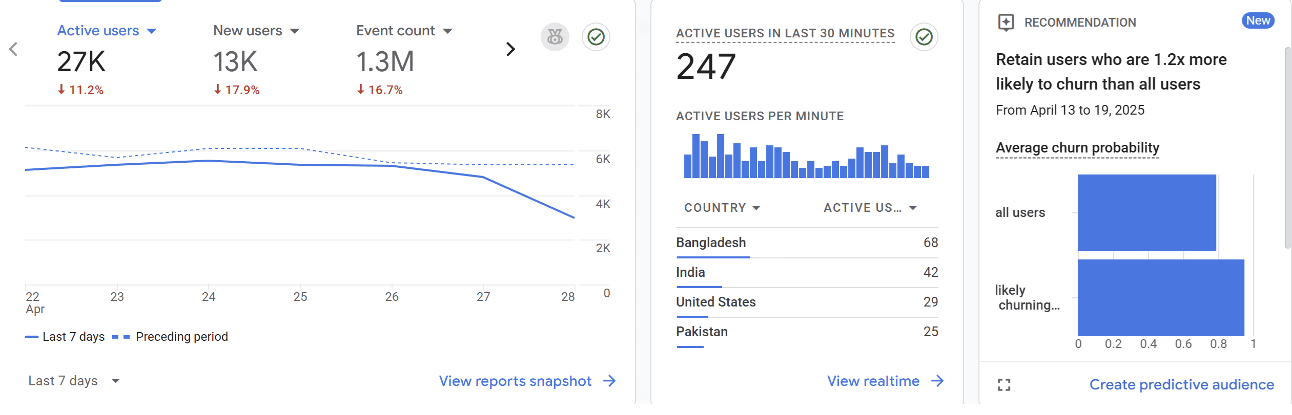This screenshot has height=415, width=1292.
Task: Click the arrow beside View realtime
Action: (937, 381)
